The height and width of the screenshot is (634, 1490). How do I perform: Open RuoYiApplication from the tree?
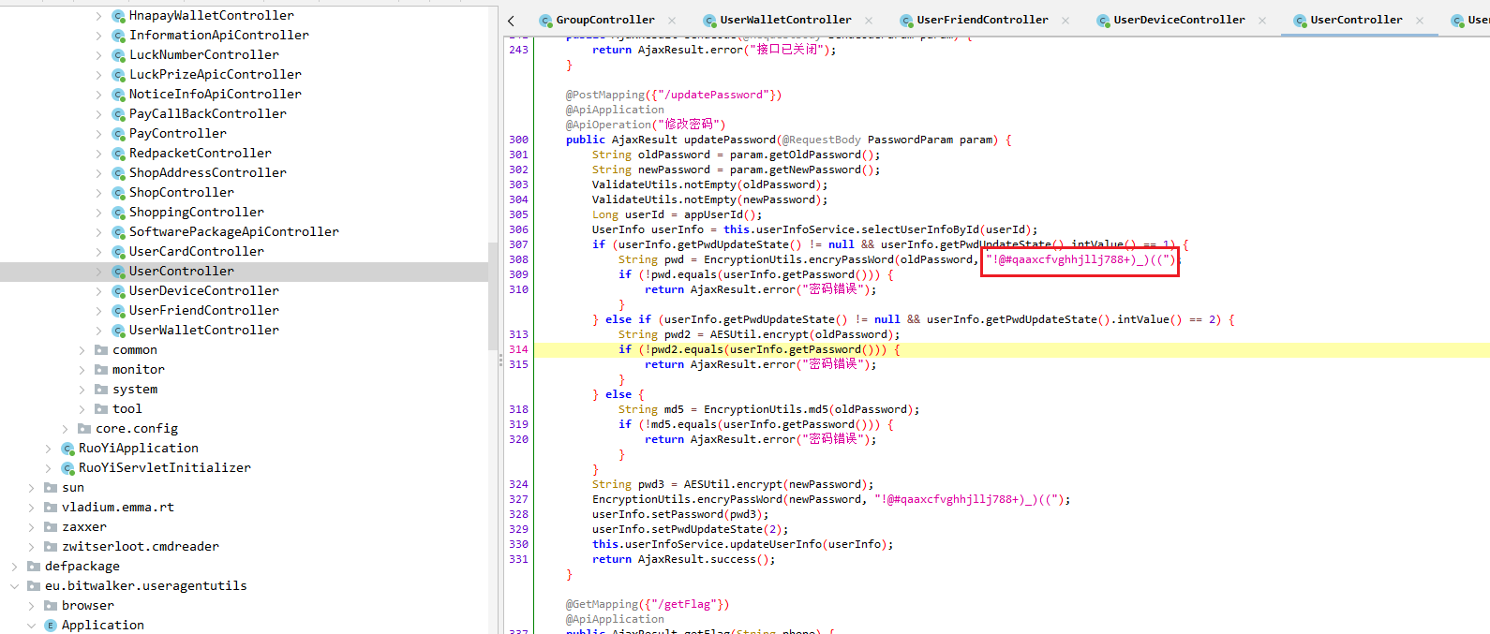coord(139,449)
